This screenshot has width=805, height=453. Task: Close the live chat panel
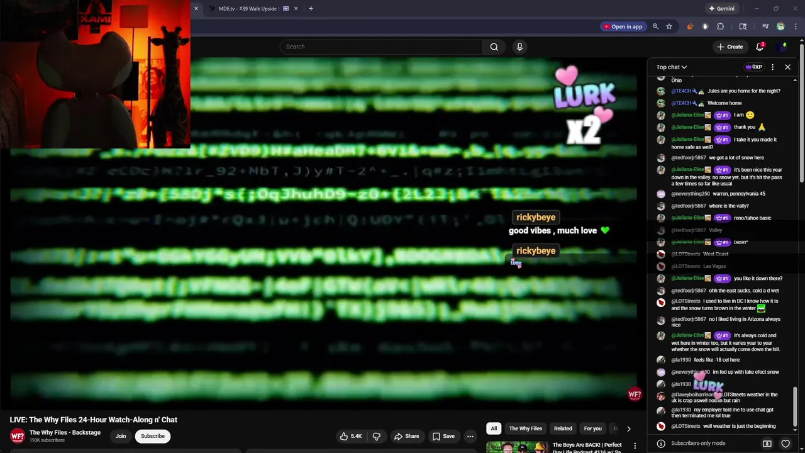tap(787, 67)
